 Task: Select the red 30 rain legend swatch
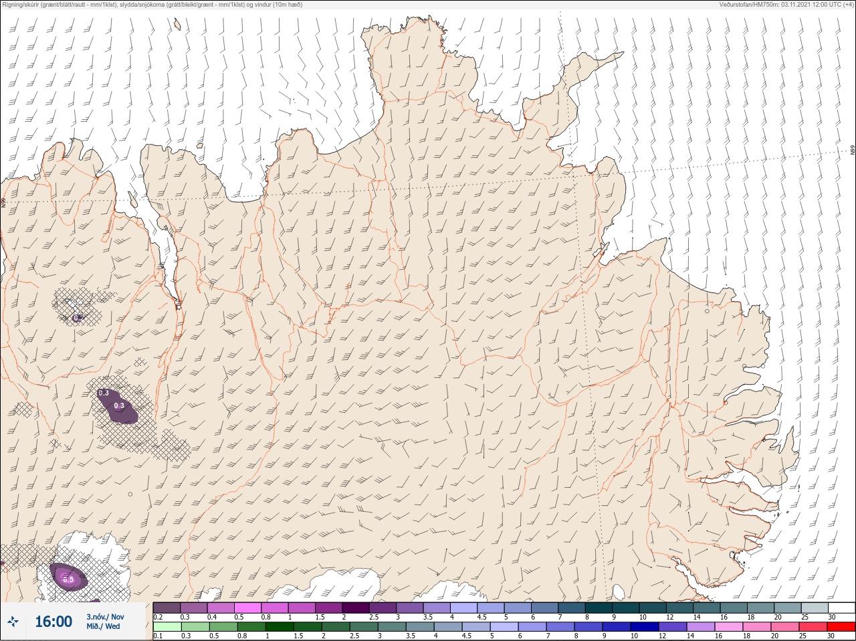(x=841, y=627)
